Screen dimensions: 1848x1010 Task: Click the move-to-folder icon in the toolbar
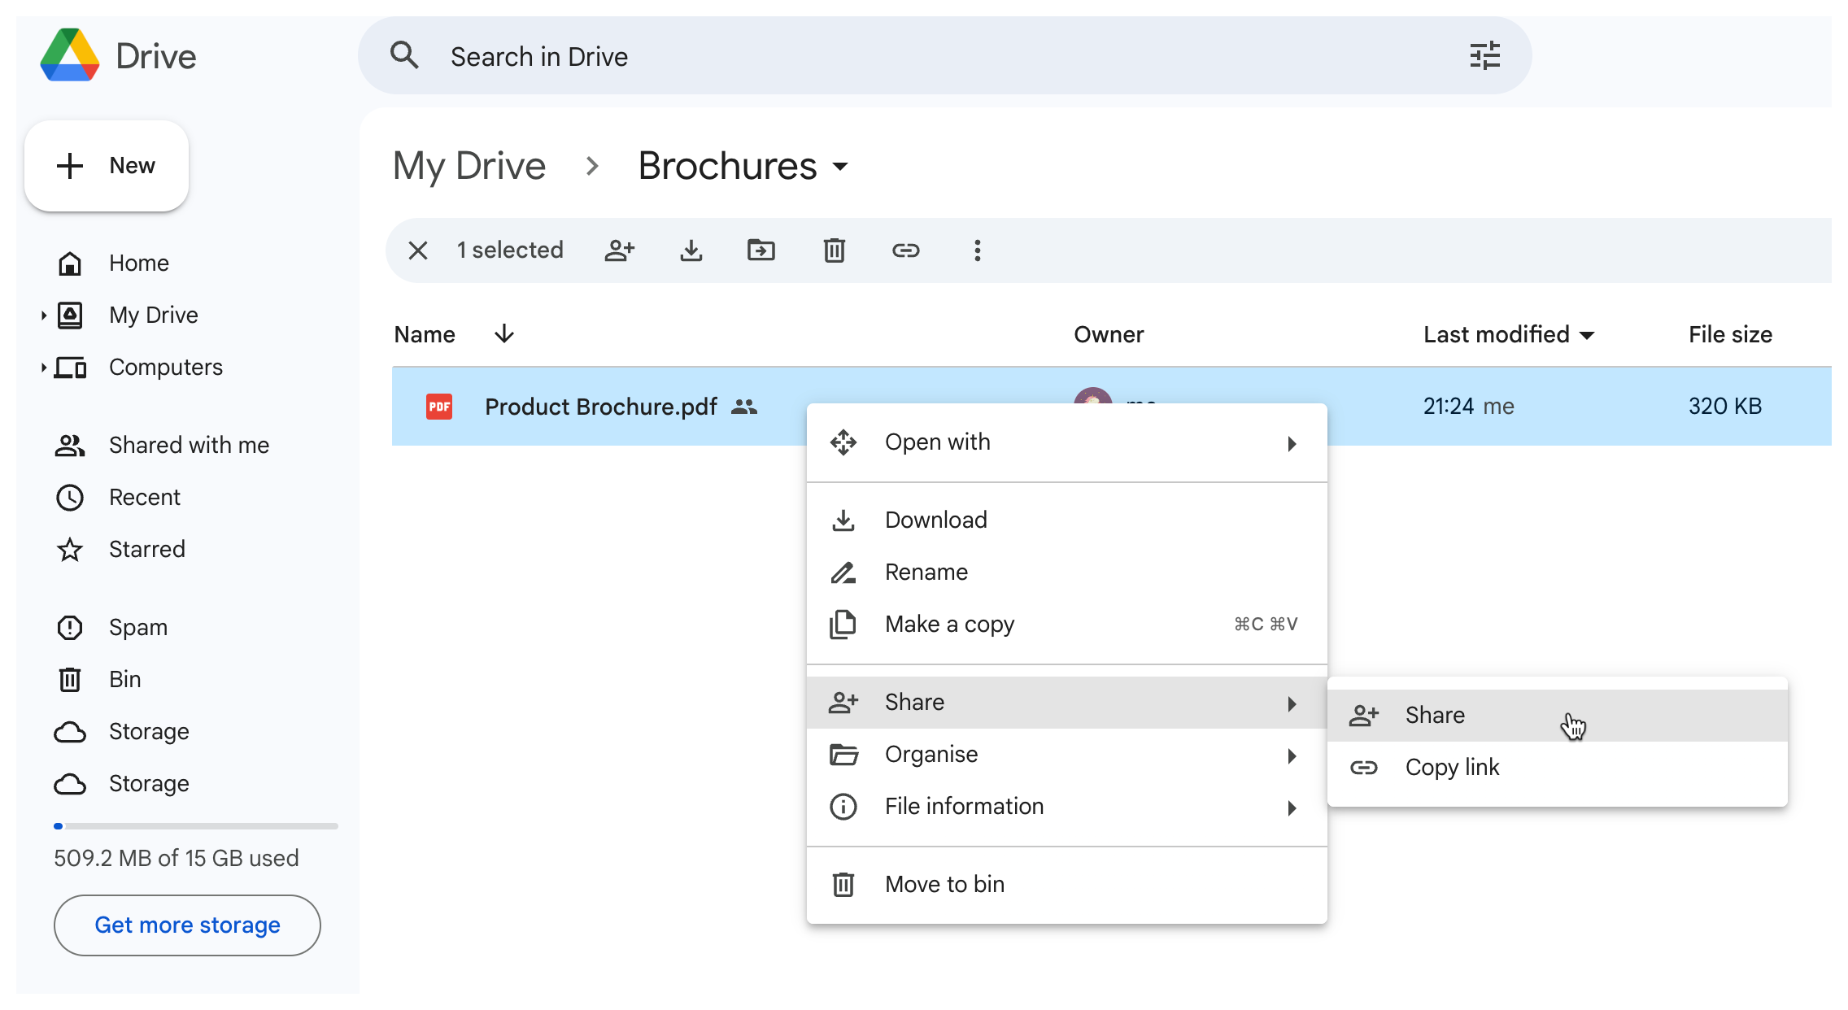coord(762,250)
